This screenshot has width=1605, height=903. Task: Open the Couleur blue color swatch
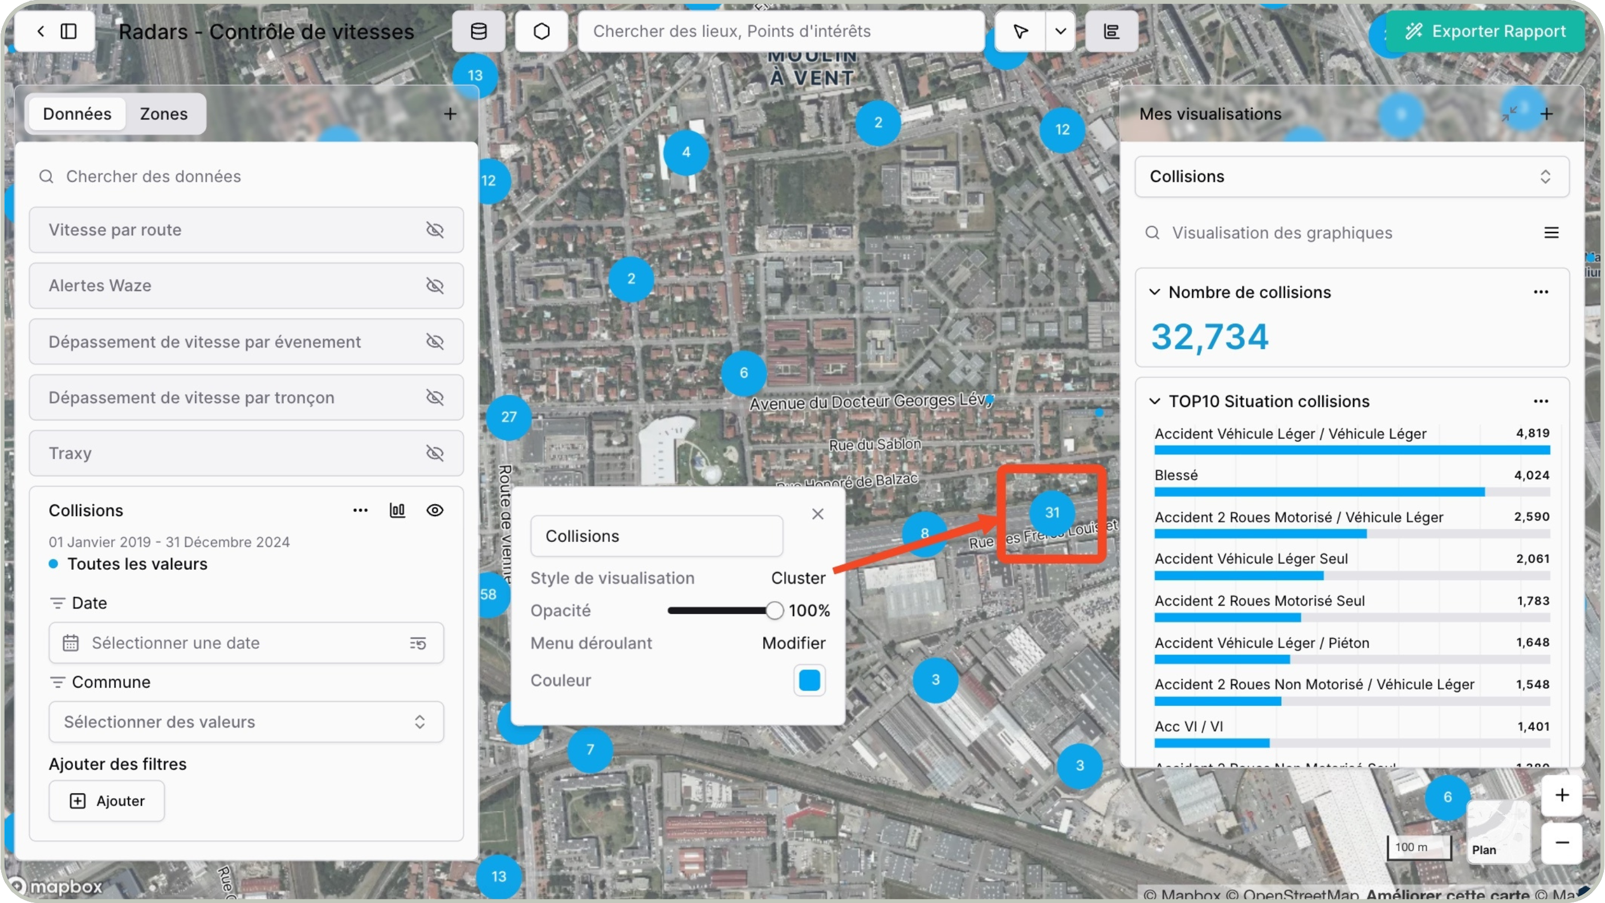pyautogui.click(x=809, y=680)
